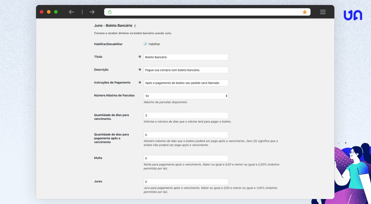Click the 'Habilitar' checkbox label text
The image size is (371, 204).
tap(154, 44)
